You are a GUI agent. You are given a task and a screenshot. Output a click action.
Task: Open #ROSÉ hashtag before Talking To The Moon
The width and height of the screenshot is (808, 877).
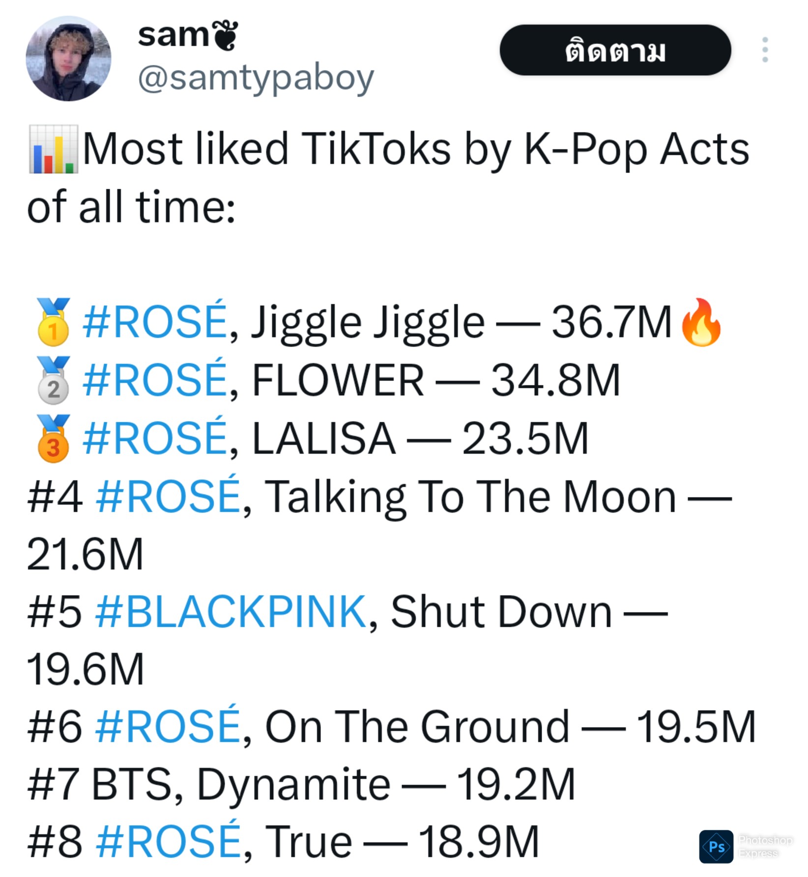168,497
